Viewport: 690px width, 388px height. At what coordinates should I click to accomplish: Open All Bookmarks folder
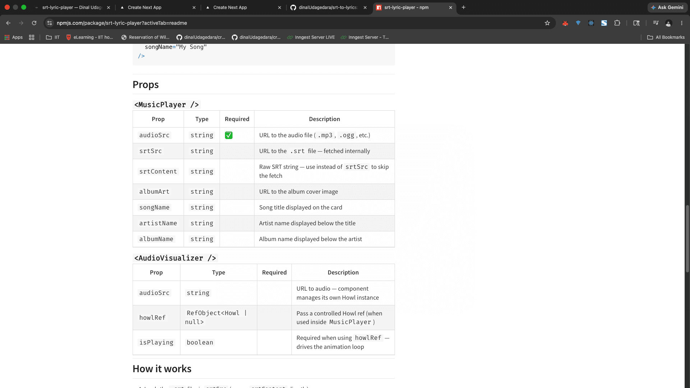click(666, 37)
